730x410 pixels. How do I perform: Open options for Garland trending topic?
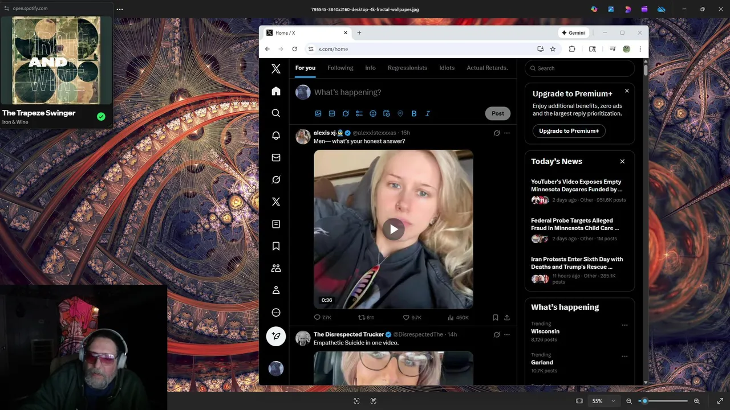pos(624,356)
